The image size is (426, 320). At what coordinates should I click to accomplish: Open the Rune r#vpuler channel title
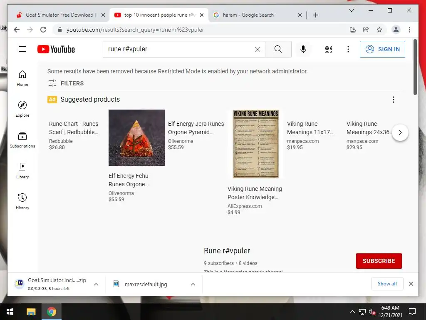point(227,250)
